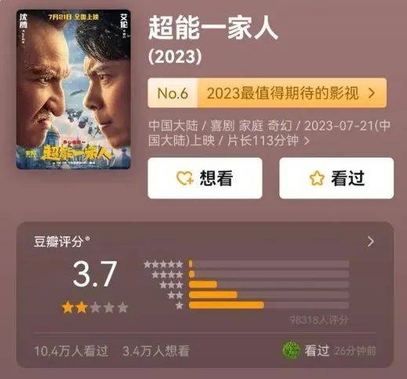Tap the one-star rating distribution bar

(269, 305)
